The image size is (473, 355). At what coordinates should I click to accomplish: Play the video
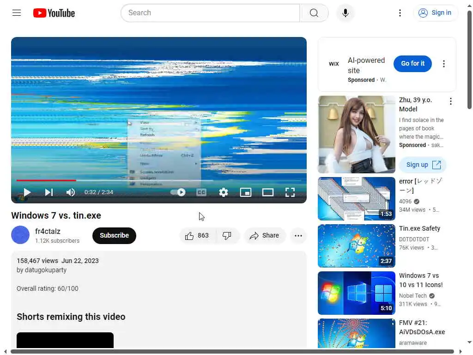click(27, 192)
